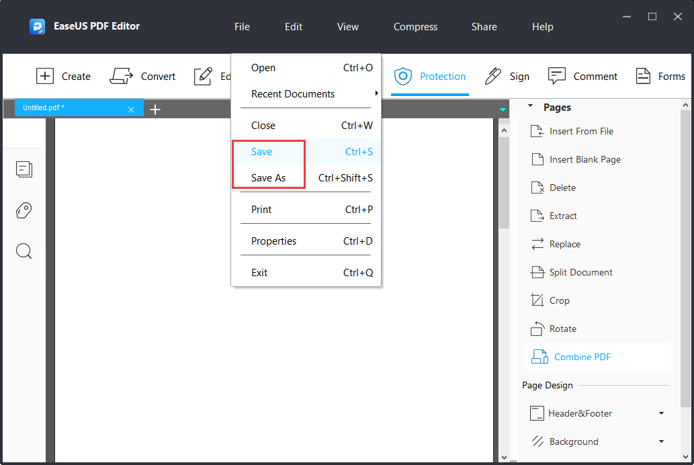This screenshot has width=694, height=465.
Task: Open the search magnifier sidebar icon
Action: pos(24,251)
